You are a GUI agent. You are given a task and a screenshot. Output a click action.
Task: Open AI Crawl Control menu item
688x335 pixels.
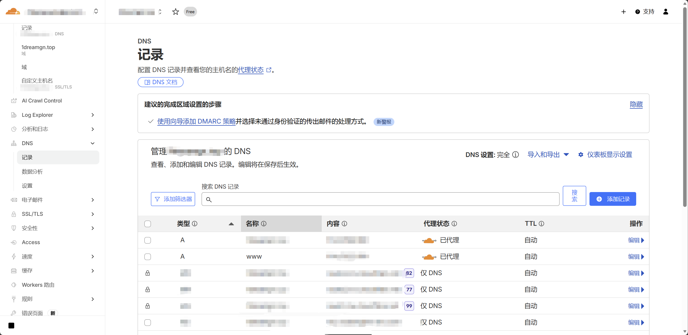click(42, 101)
